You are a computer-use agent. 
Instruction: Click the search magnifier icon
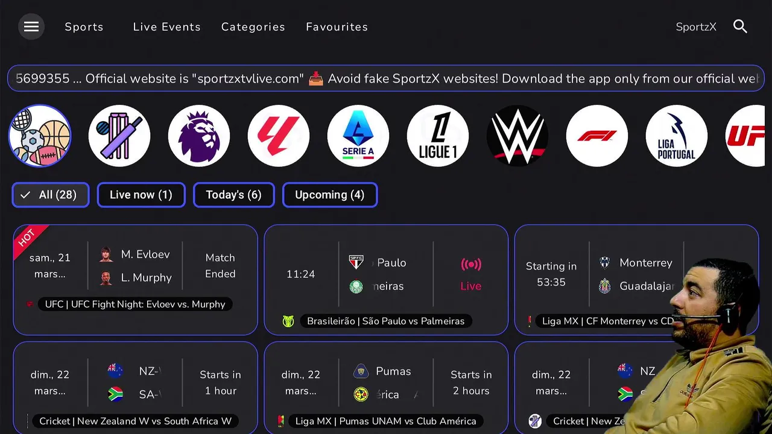(x=740, y=27)
